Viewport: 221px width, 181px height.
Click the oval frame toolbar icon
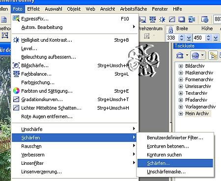(x=182, y=20)
